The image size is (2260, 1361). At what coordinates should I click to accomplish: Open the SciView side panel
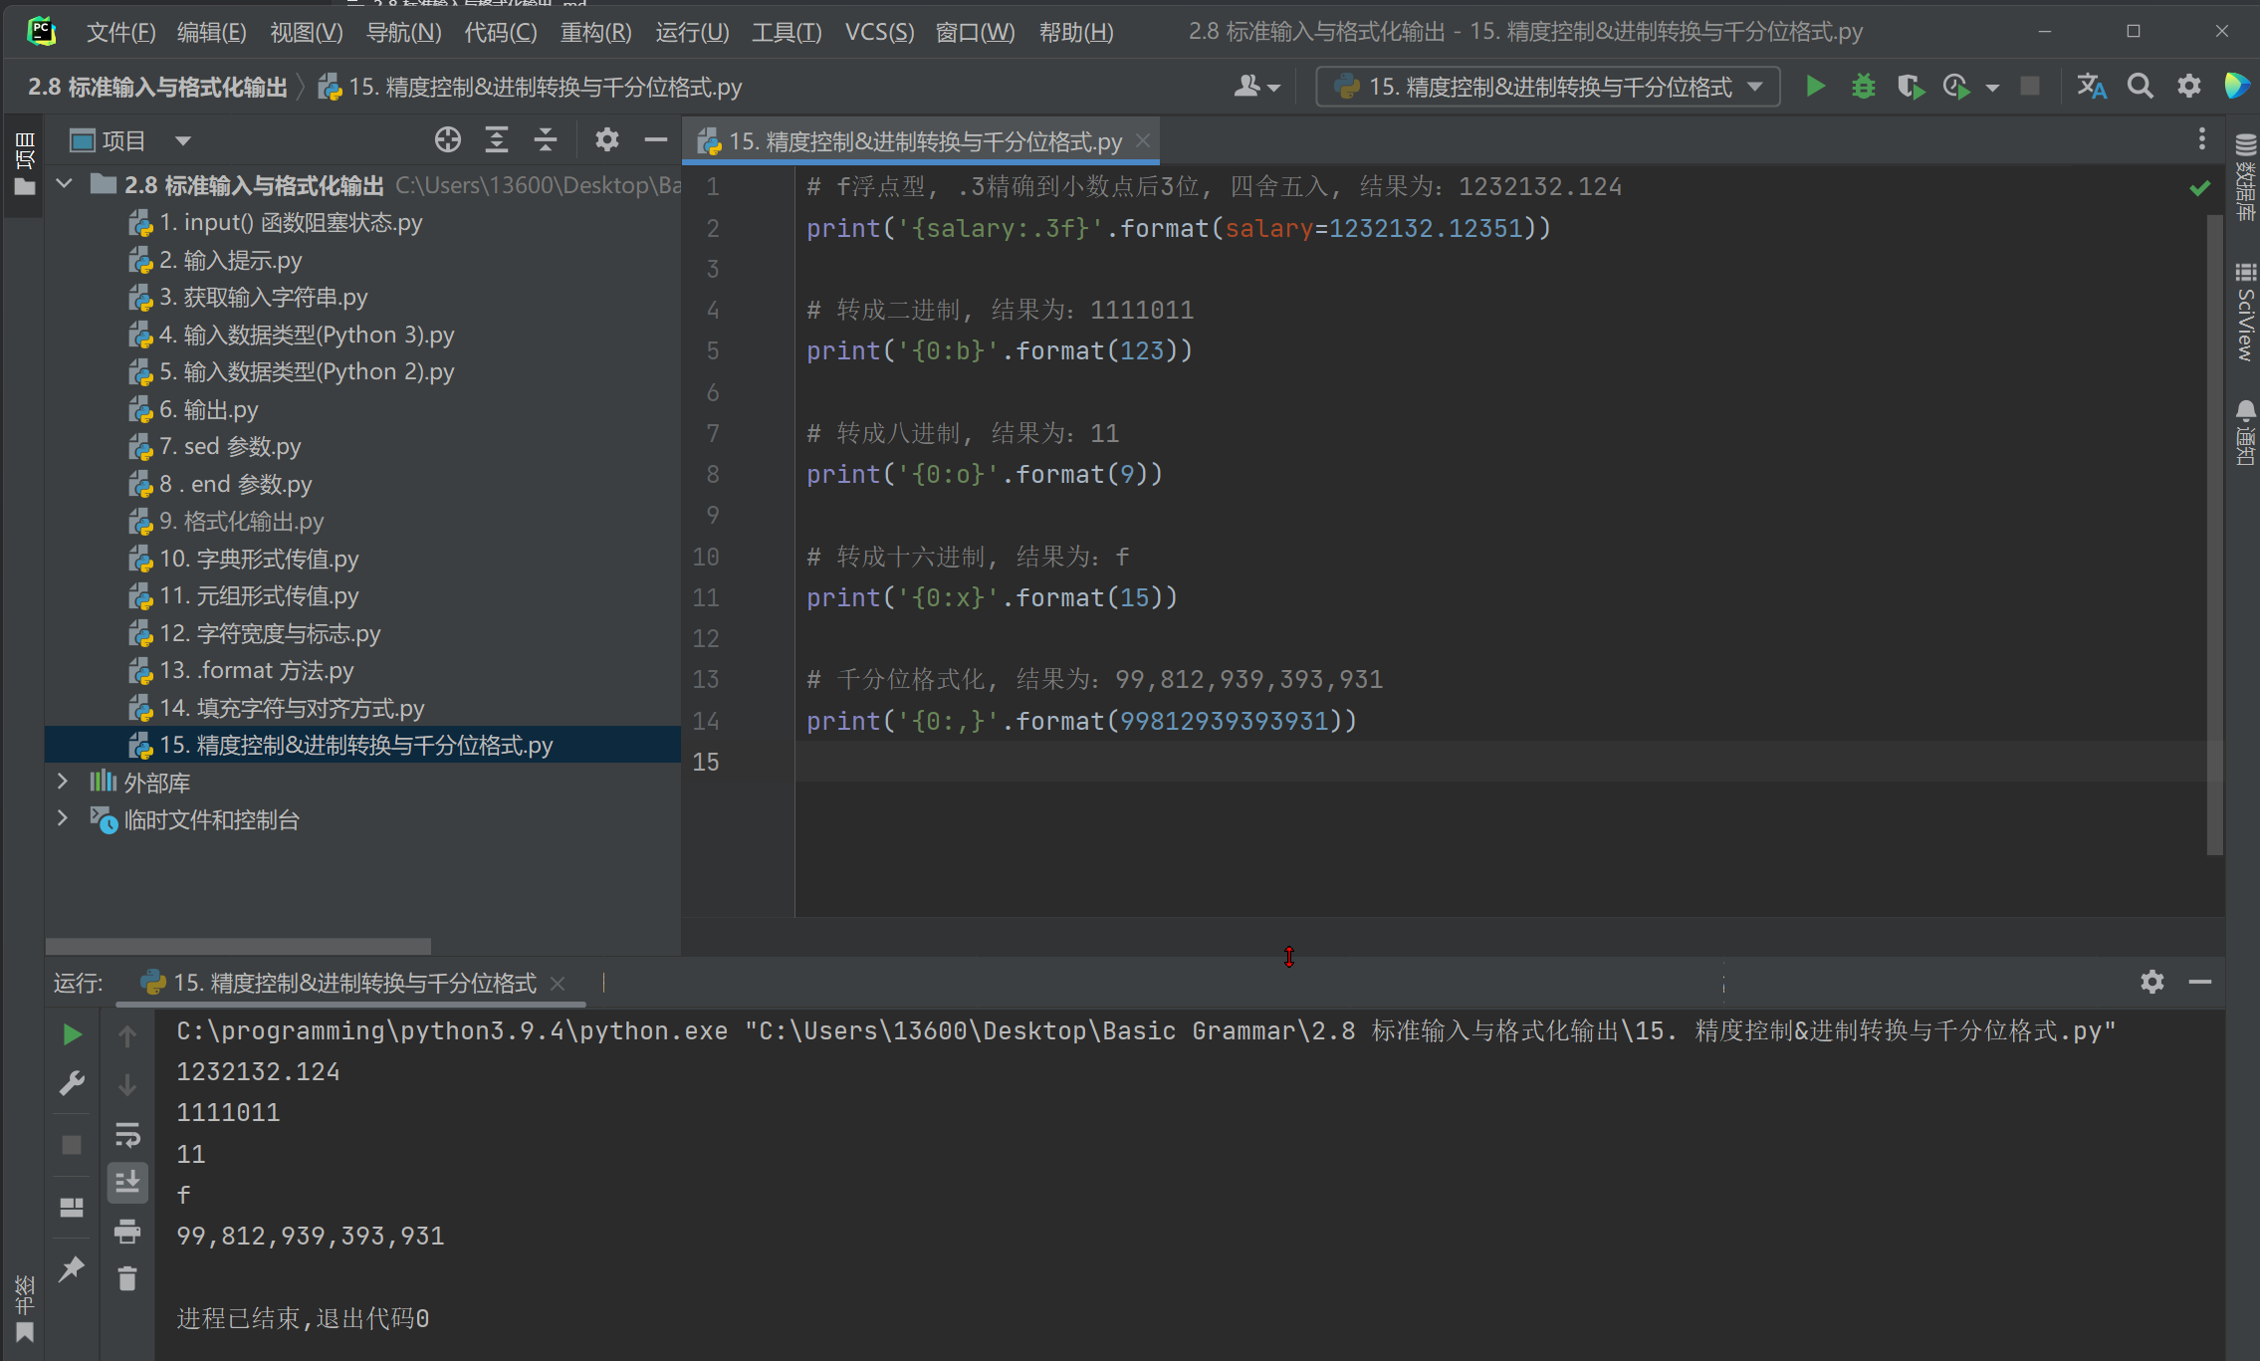(x=2245, y=312)
